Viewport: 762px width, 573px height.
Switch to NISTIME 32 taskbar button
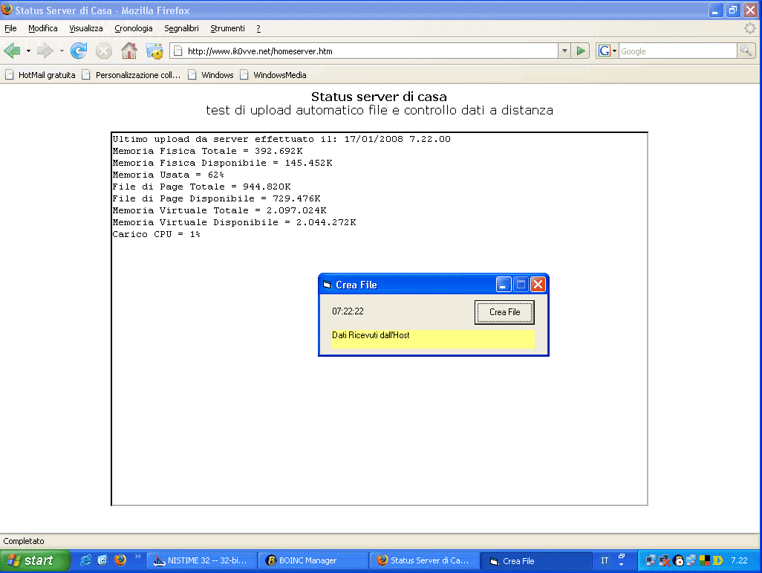[201, 561]
